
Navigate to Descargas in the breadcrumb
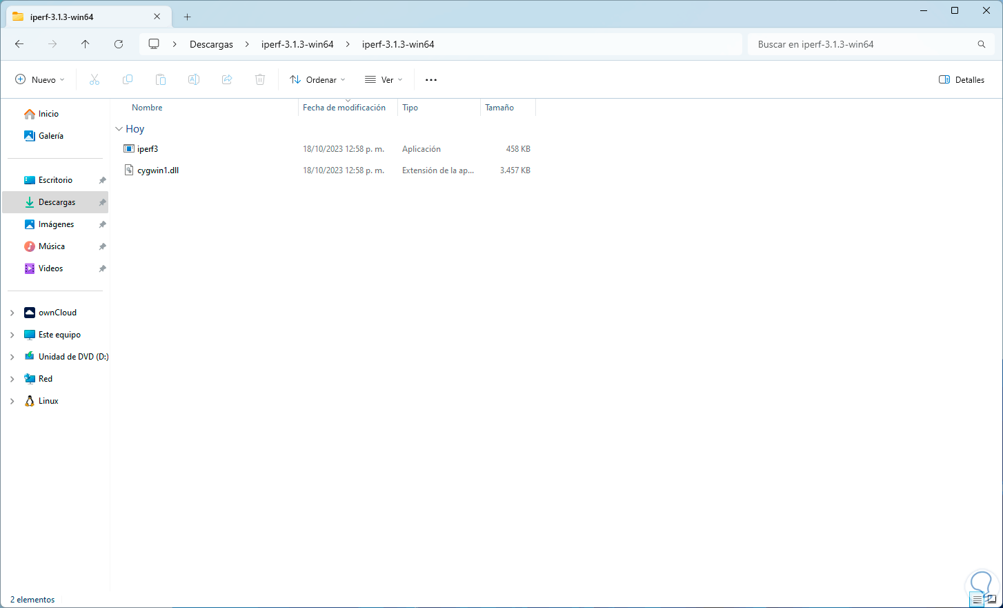(211, 44)
